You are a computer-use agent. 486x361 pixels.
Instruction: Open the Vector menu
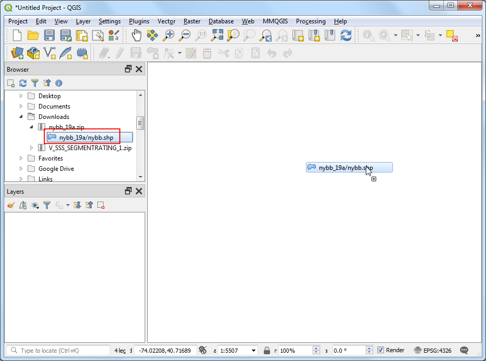click(167, 21)
